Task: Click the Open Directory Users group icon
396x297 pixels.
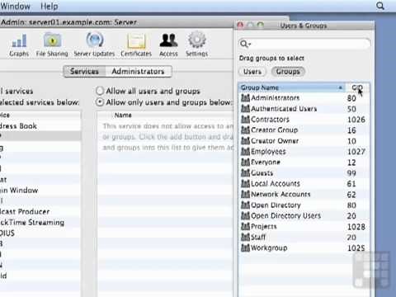Action: tap(245, 215)
